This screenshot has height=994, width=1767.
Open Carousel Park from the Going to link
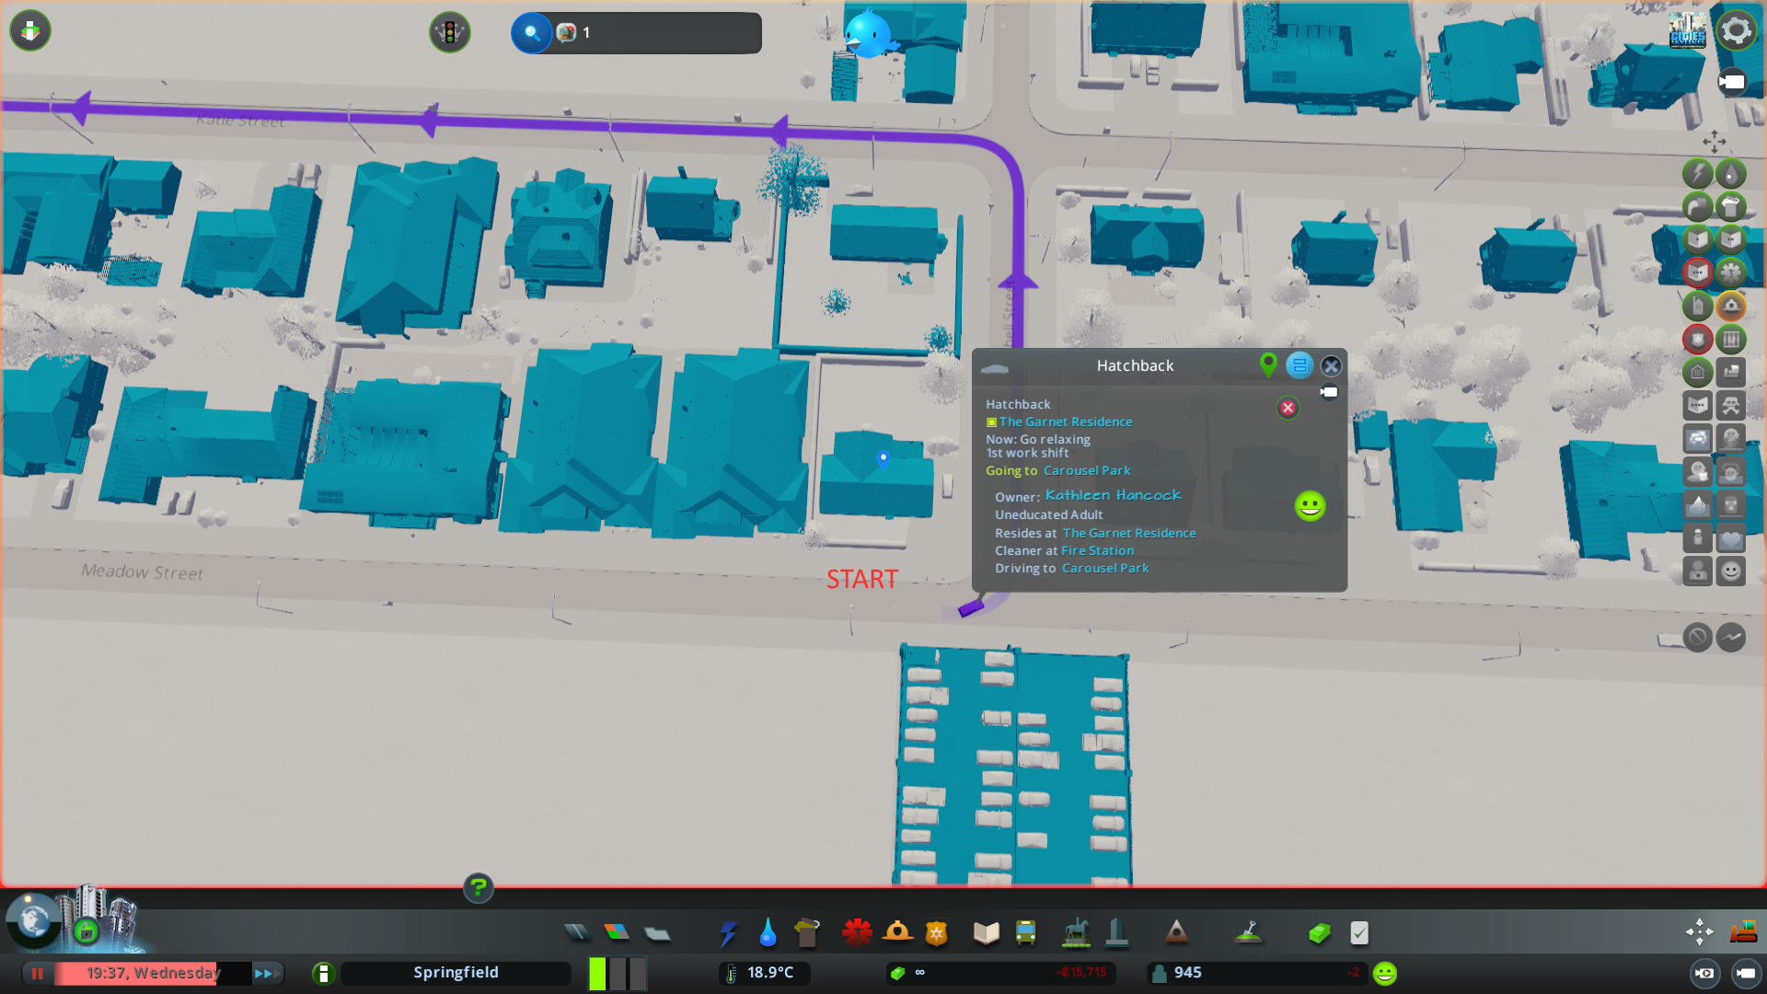click(x=1087, y=470)
